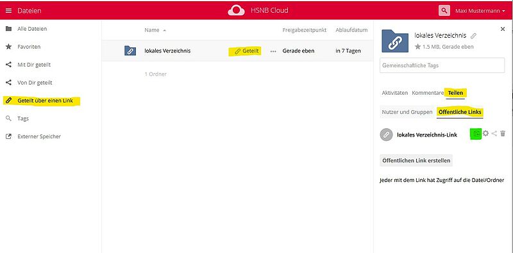Toggle favorite star in details panel
This screenshot has height=253, width=513.
tap(417, 47)
